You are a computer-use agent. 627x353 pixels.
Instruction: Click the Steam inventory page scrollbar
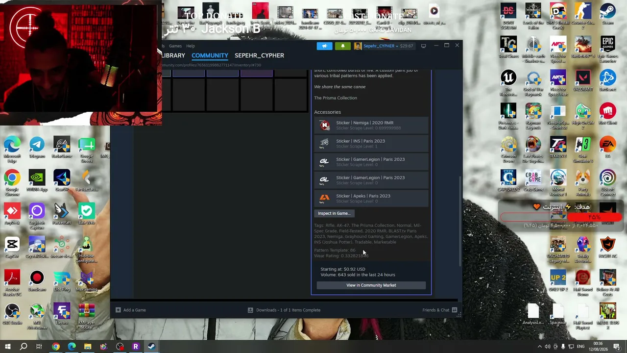pos(460,221)
